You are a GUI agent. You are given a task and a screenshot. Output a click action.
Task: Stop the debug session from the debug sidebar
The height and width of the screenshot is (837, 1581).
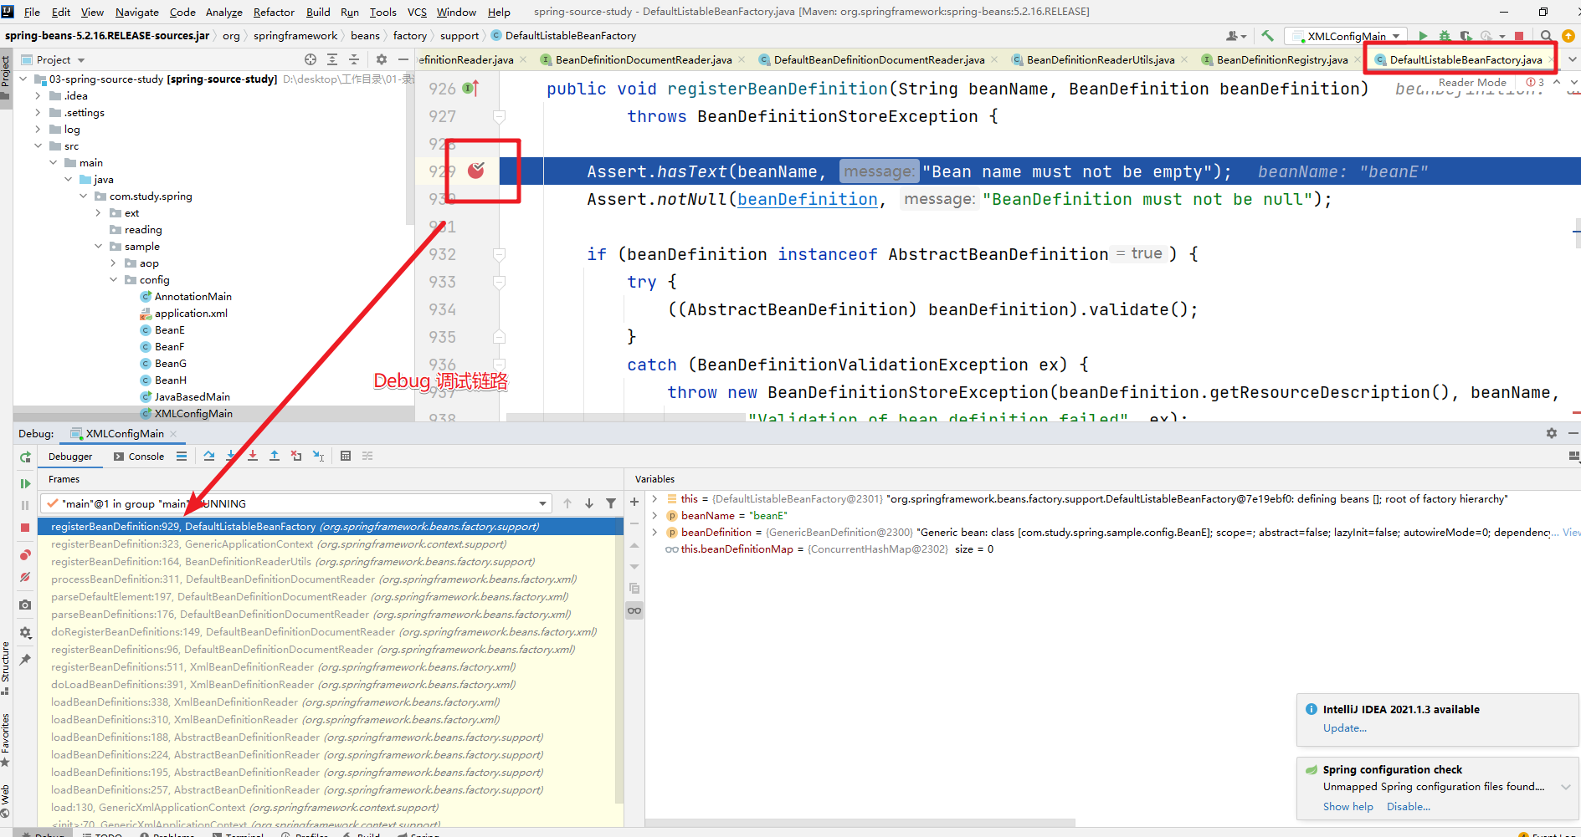tap(25, 528)
